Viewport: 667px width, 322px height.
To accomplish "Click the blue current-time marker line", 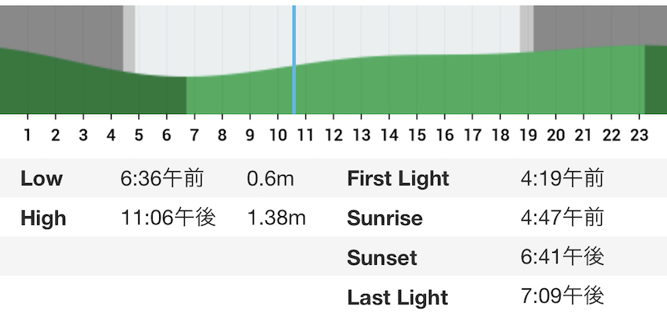I will coord(294,59).
